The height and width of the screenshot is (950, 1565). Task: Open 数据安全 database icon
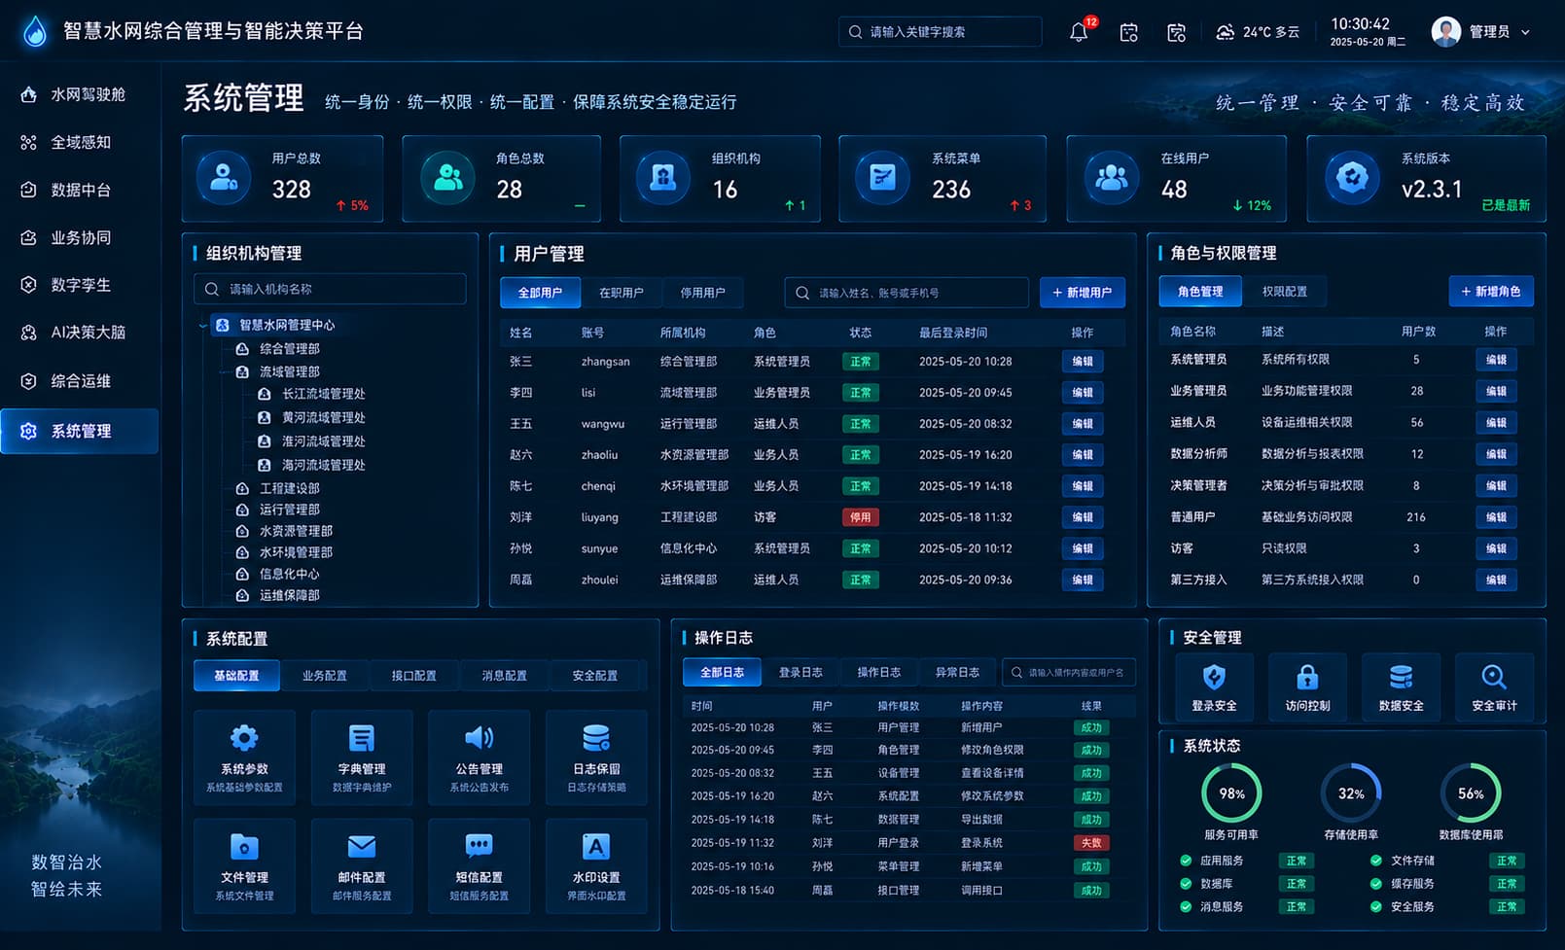tap(1401, 677)
